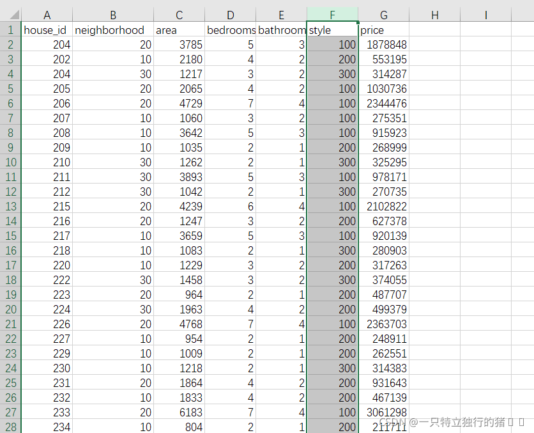Click the 'house_id' header cell
Image resolution: width=534 pixels, height=433 pixels.
click(x=47, y=29)
